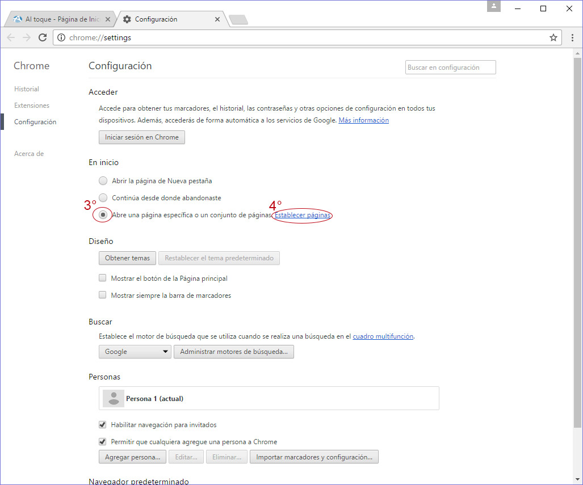583x485 pixels.
Task: Switch to the Configuración tab
Action: click(171, 19)
